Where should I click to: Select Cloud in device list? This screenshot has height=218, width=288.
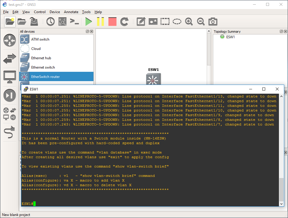coord(56,49)
